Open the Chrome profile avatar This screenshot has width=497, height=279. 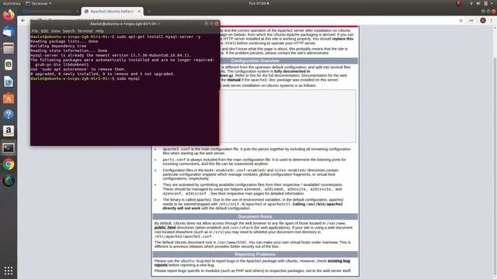pyautogui.click(x=483, y=21)
